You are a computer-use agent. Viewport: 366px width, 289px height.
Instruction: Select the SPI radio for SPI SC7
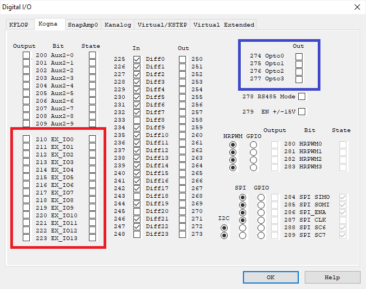[242, 236]
